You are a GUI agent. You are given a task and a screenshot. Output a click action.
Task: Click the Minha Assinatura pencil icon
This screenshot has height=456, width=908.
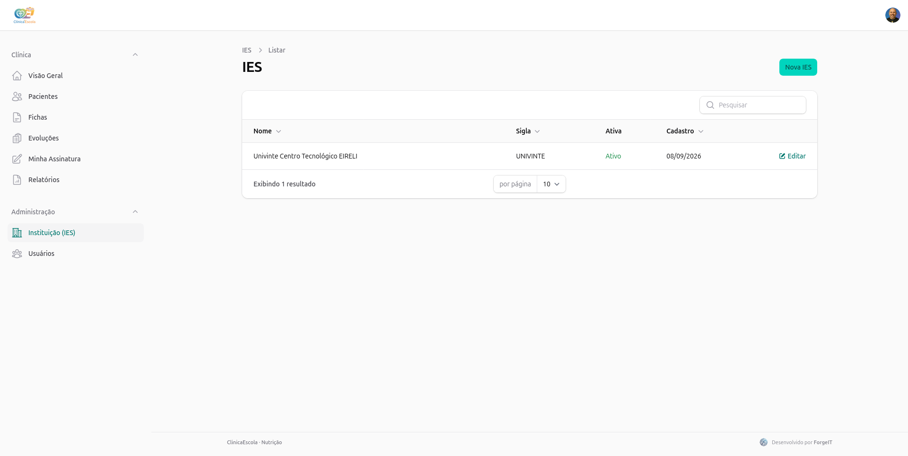point(17,159)
